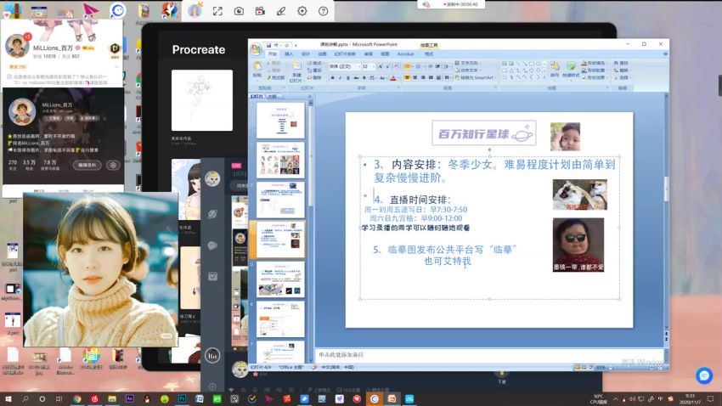722x406 pixels.
Task: Toggle underline formatting in PowerPoint ribbon
Action: (348, 78)
